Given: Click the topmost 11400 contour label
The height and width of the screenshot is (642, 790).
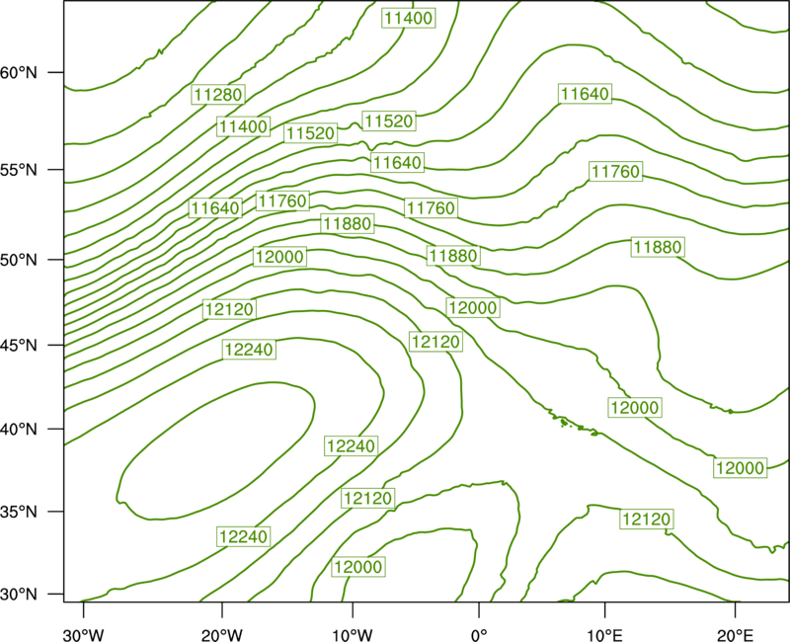Looking at the screenshot, I should 408,18.
